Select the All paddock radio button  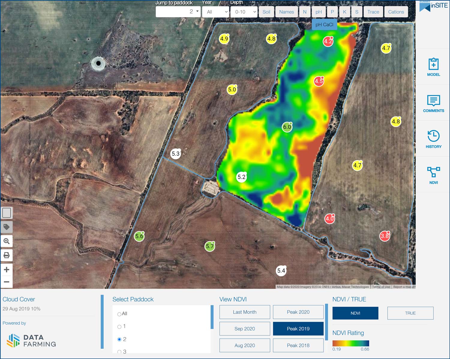(x=119, y=314)
